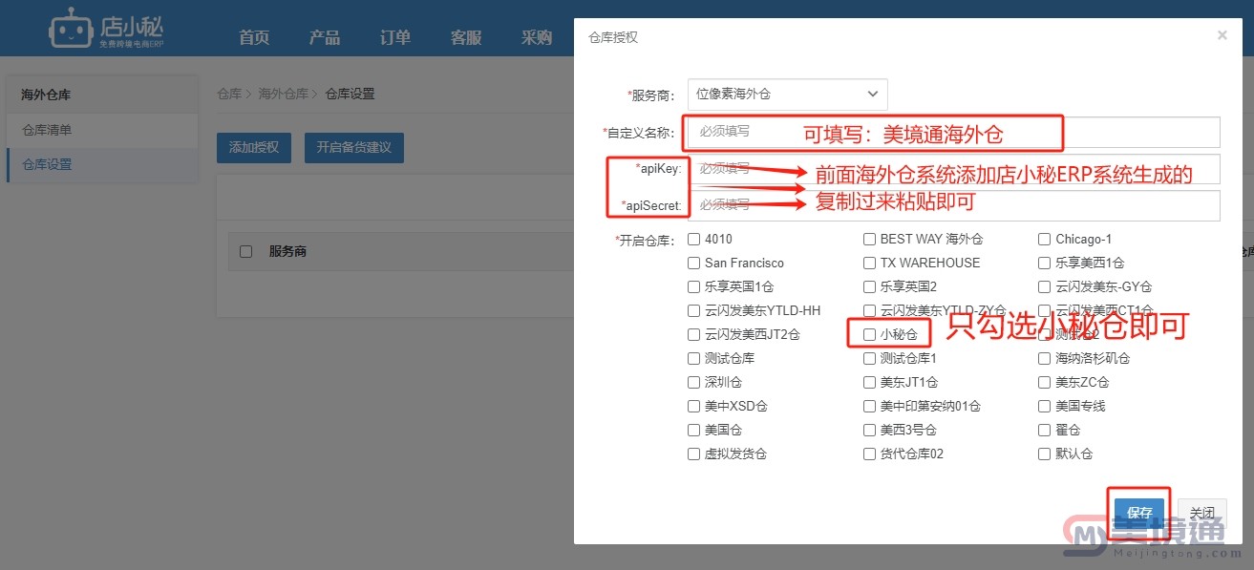Check the 云闪发美西JT2仓 checkbox

click(693, 334)
